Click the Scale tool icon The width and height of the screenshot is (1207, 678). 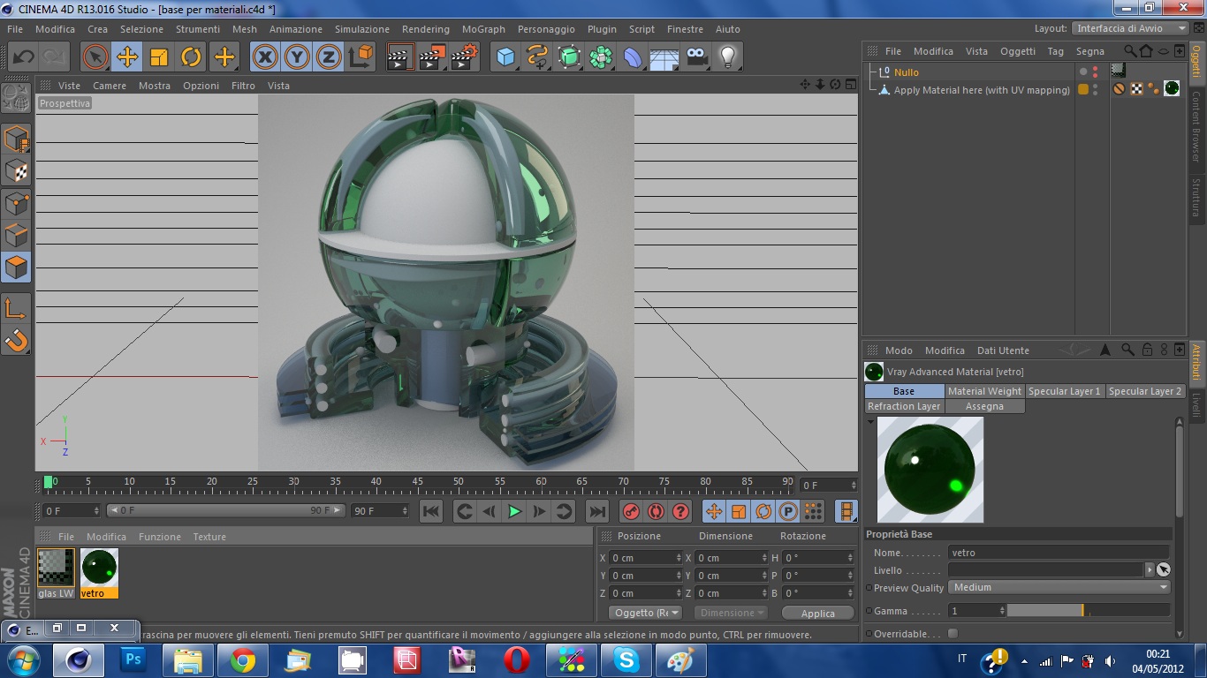point(159,57)
